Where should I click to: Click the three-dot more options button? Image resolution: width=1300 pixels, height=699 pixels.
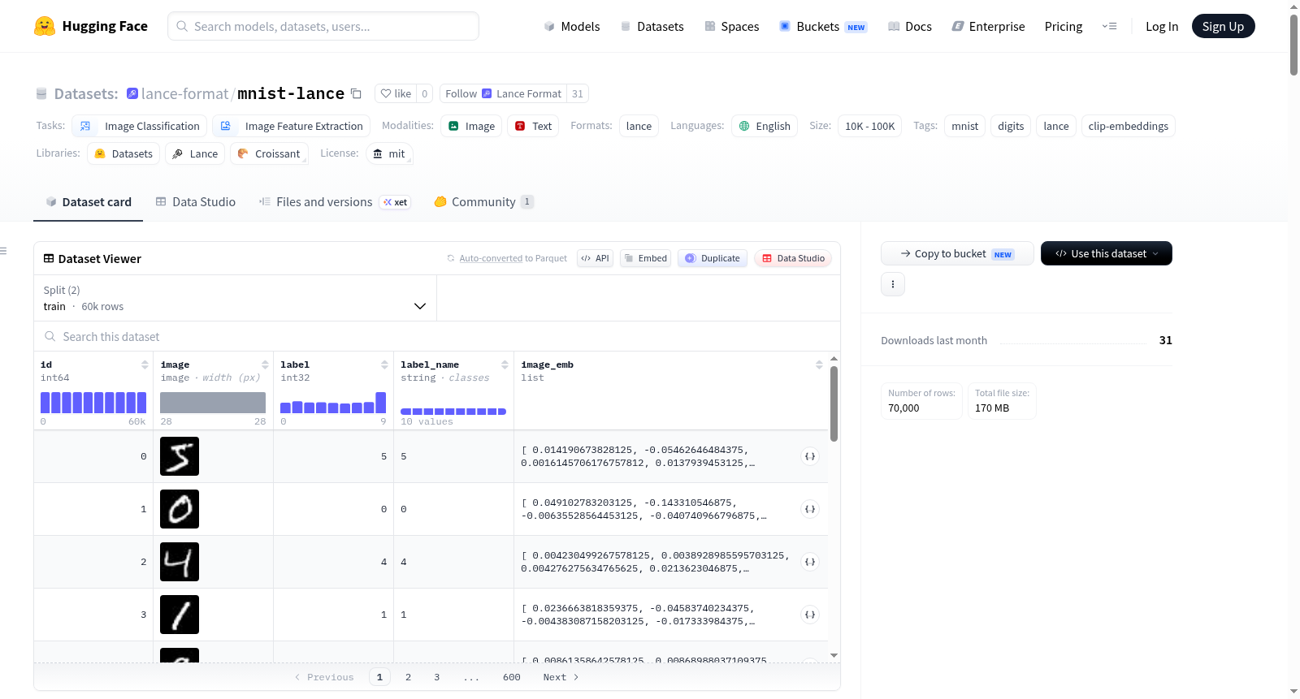click(x=893, y=284)
